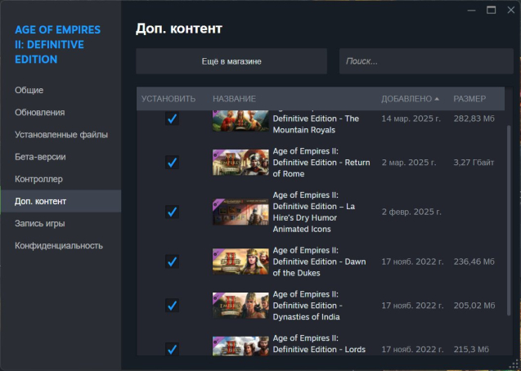Viewport: 521px width, 371px height.
Task: Maximize the properties window
Action: click(491, 11)
